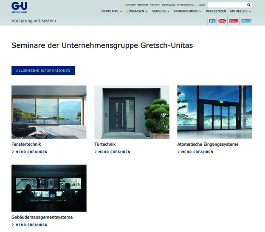Viewport: 265px width, 232px height.
Task: Go to Referenzen menu item
Action: coord(216,11)
